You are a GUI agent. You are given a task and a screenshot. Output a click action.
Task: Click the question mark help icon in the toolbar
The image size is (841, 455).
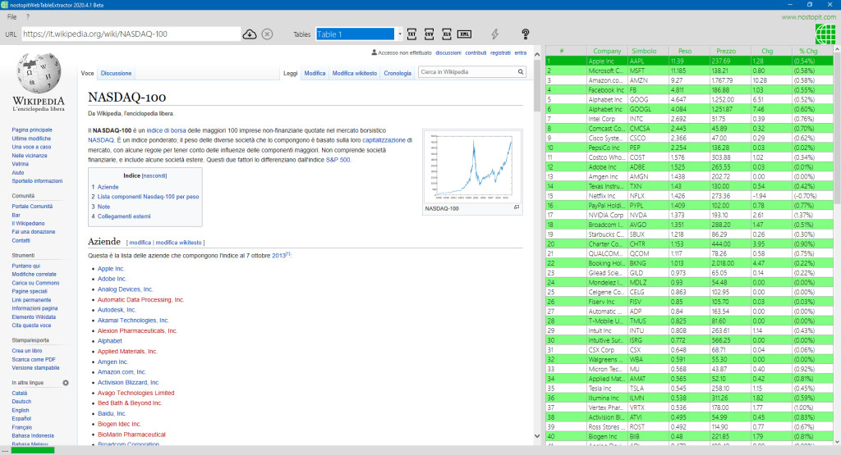coord(526,34)
